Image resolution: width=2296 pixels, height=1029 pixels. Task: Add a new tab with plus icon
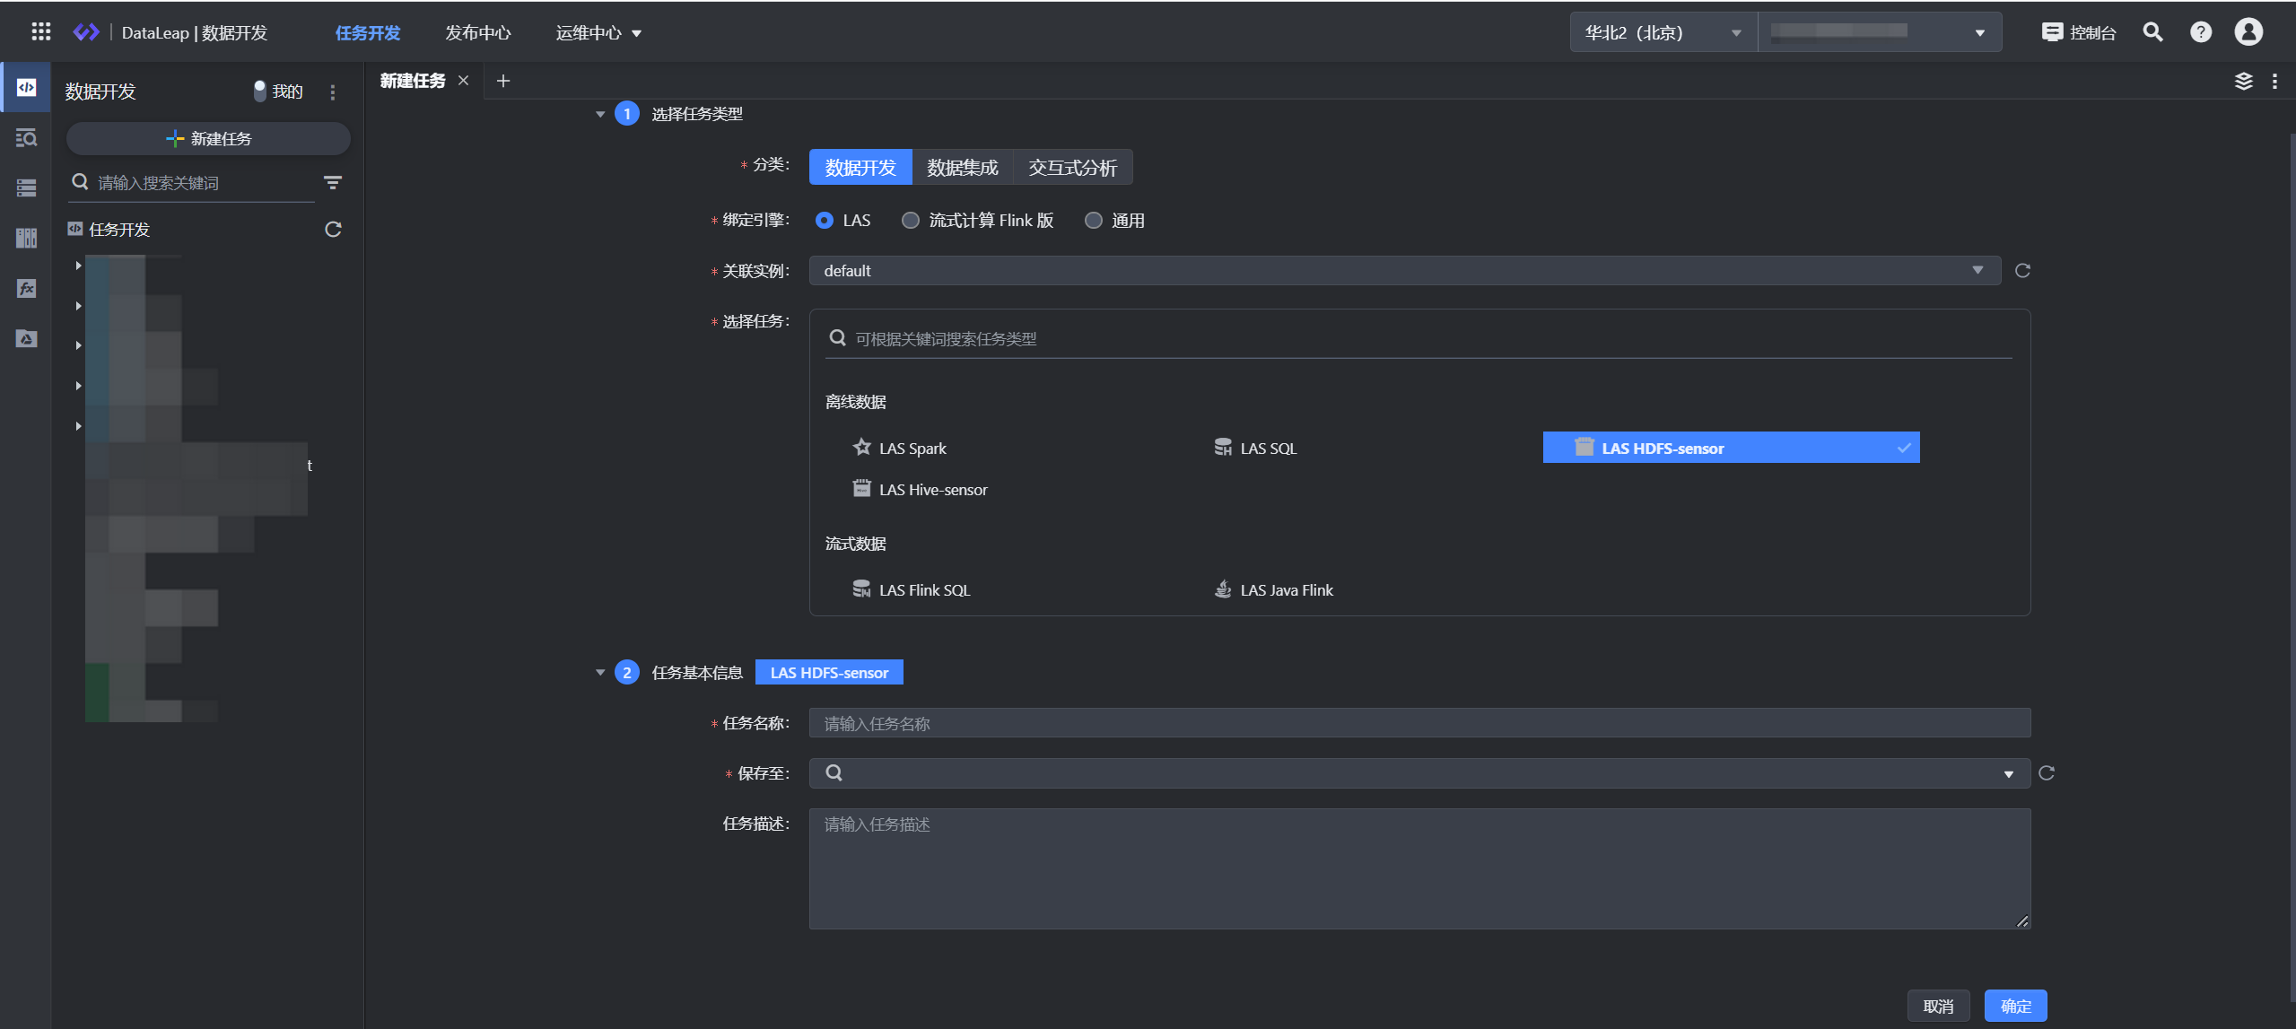point(503,81)
